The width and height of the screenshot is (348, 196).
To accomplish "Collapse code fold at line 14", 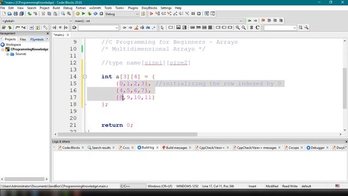I will [x=85, y=77].
